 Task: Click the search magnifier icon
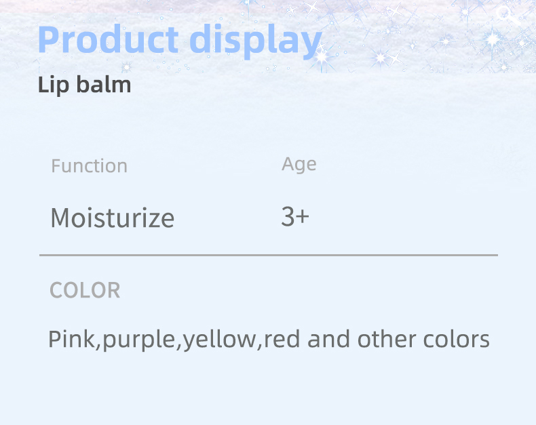coord(508,16)
